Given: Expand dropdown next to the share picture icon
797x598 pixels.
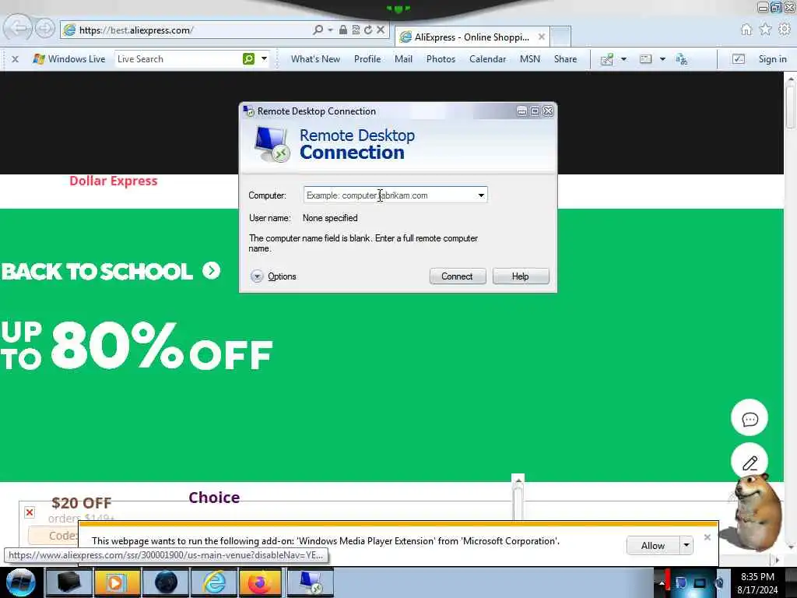Looking at the screenshot, I should pos(623,59).
